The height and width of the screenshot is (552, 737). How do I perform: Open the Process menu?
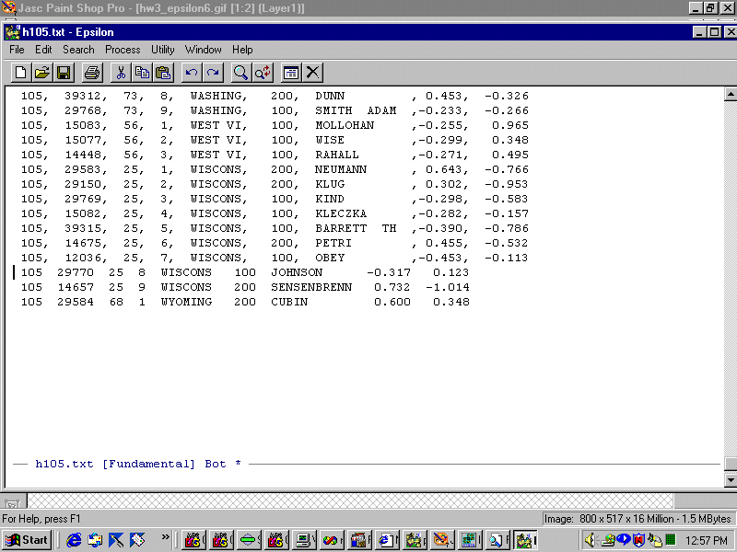[123, 50]
